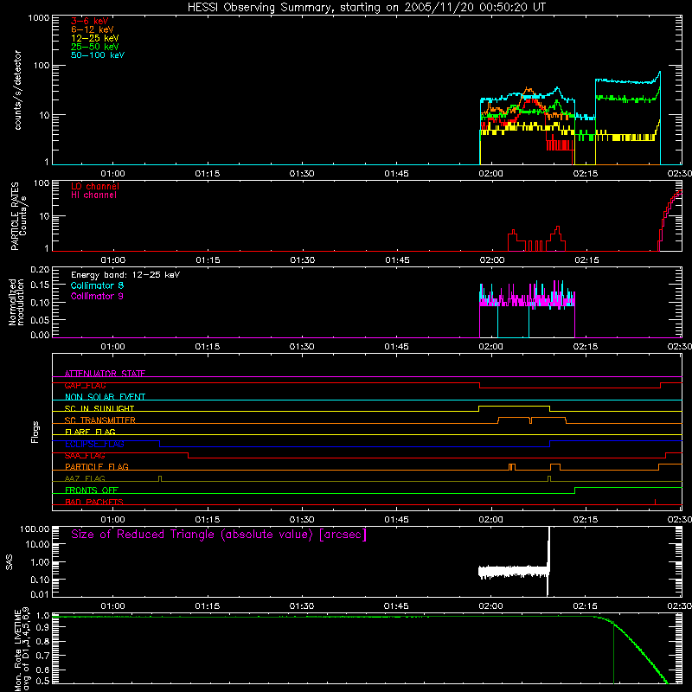Click the vertical Flags axis label
Image resolution: width=692 pixels, height=692 pixels.
35,432
